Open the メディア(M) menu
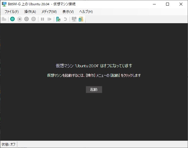The image size is (188, 148). (49, 11)
